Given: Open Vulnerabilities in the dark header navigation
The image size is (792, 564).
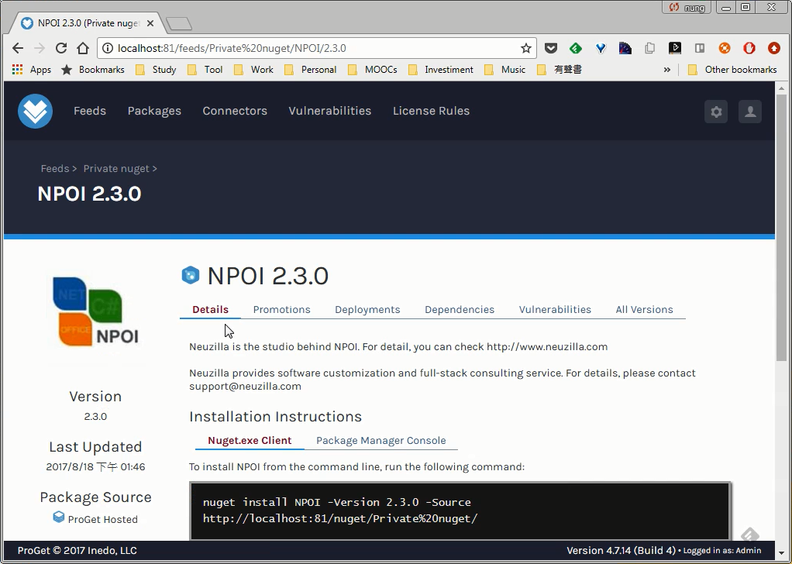Looking at the screenshot, I should pos(330,111).
